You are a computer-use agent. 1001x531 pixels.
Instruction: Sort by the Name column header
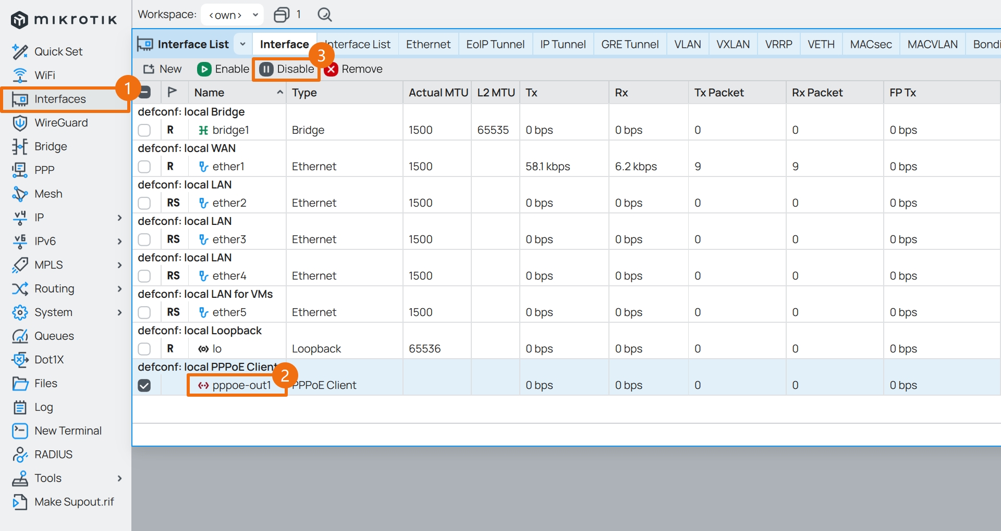pos(237,93)
